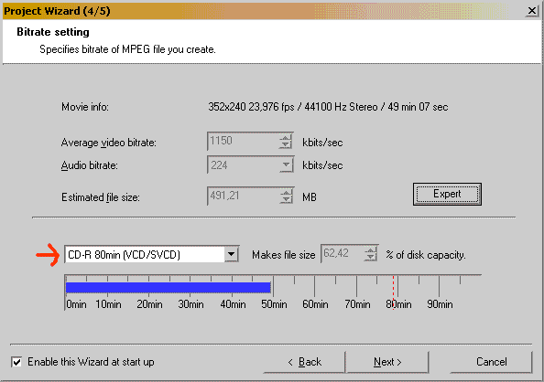544x382 pixels.
Task: Go Back to previous wizard step
Action: 304,362
